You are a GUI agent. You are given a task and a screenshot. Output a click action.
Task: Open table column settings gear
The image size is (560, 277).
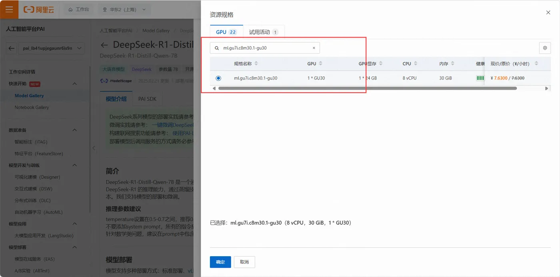click(545, 48)
